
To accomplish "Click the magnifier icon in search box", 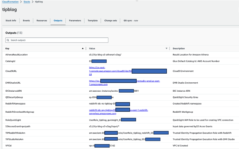I will pos(8,40).
